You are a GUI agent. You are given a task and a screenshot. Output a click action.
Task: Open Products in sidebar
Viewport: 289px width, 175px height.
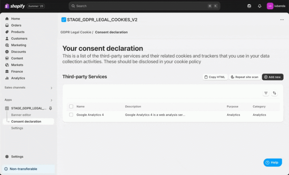click(x=18, y=32)
